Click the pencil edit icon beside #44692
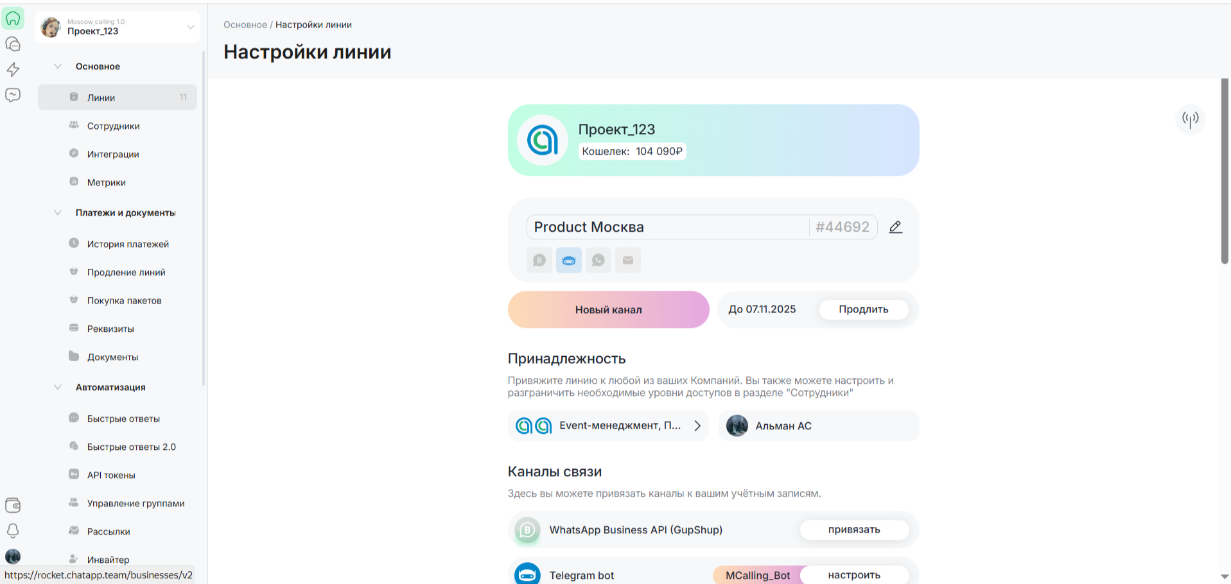The image size is (1231, 584). click(895, 227)
